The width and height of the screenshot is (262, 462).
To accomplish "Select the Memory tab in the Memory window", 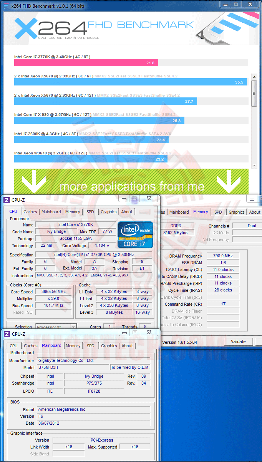I will pos(201,212).
